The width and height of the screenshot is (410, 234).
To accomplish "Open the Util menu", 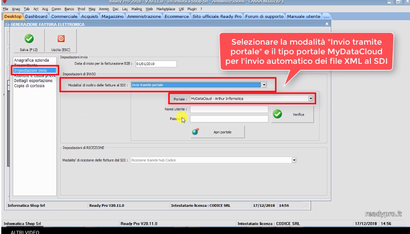I will click(181, 9).
